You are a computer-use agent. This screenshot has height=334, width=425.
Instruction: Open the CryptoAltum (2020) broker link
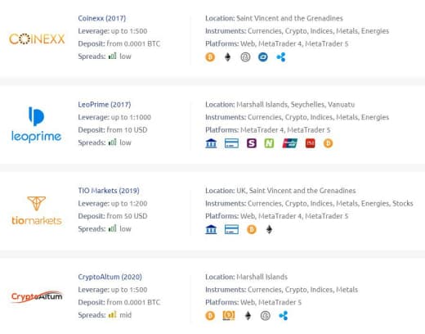[x=110, y=277]
